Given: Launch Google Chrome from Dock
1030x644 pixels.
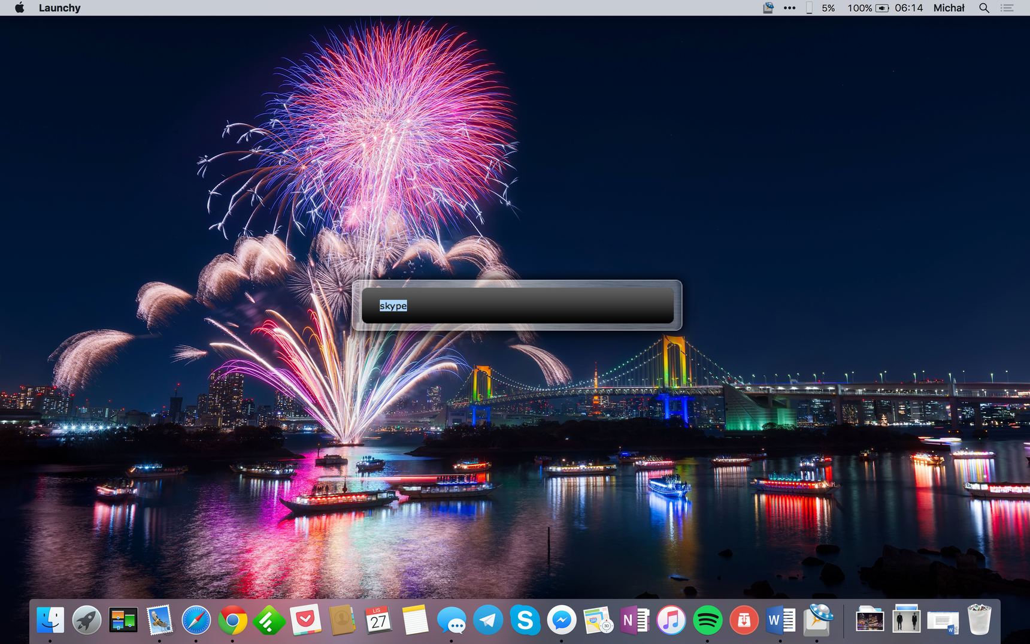Looking at the screenshot, I should (233, 620).
